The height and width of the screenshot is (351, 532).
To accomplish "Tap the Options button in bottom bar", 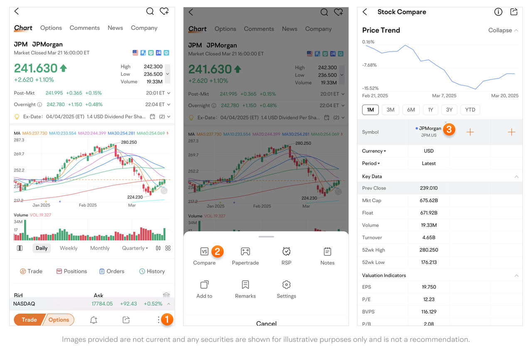I will [x=59, y=320].
